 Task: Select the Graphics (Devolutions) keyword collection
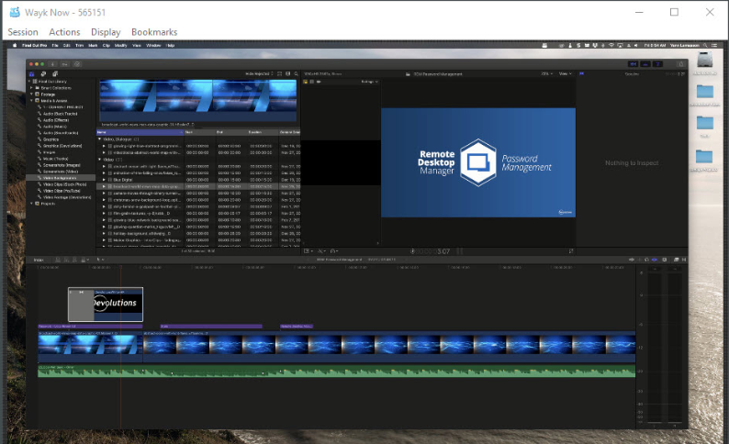click(x=62, y=146)
